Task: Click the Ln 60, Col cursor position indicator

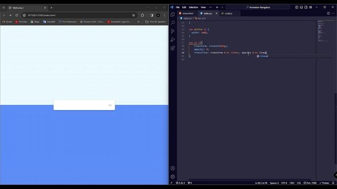Action: point(261,183)
